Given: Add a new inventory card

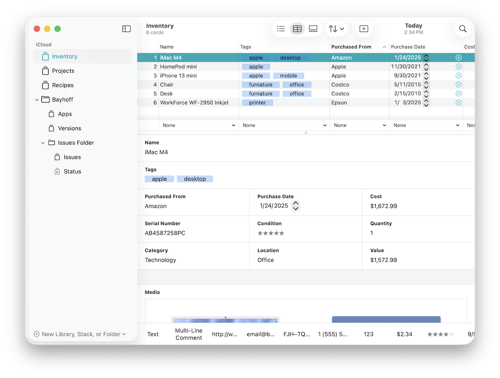Looking at the screenshot, I should coord(364,28).
